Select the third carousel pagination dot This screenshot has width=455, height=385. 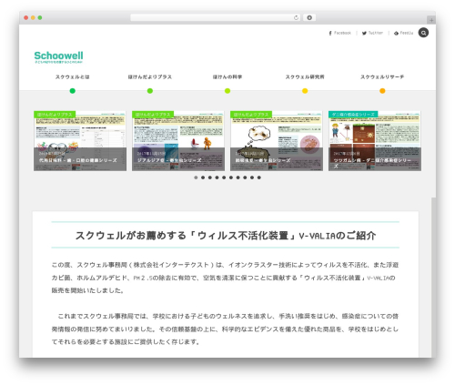coord(210,177)
